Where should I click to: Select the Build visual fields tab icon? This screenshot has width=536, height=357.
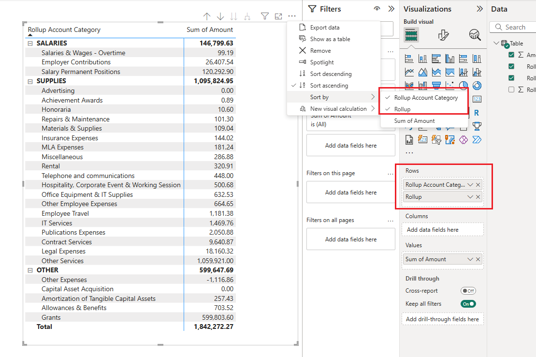(411, 35)
